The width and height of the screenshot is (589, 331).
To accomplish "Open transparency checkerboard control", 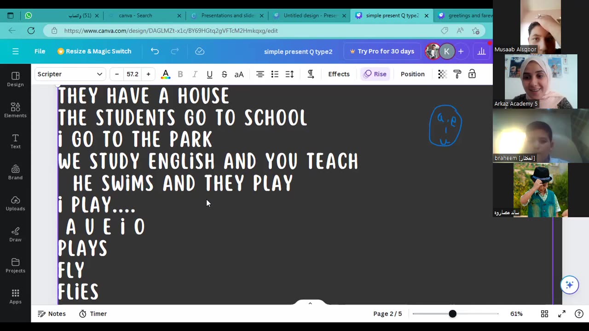I will coord(442,74).
